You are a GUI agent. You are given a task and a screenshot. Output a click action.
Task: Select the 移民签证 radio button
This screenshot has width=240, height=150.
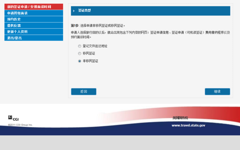[80, 54]
